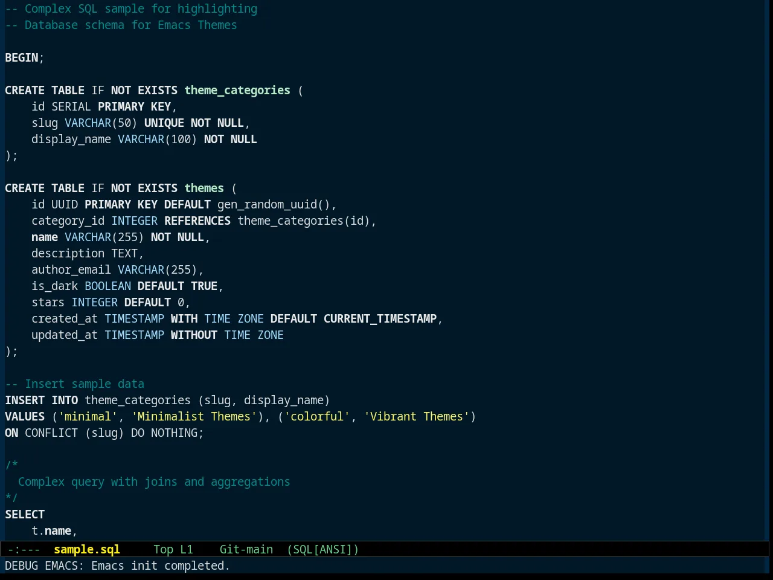Screen dimensions: 773x580
Task: Click the string 'Minimalist Themes'
Action: coord(194,416)
